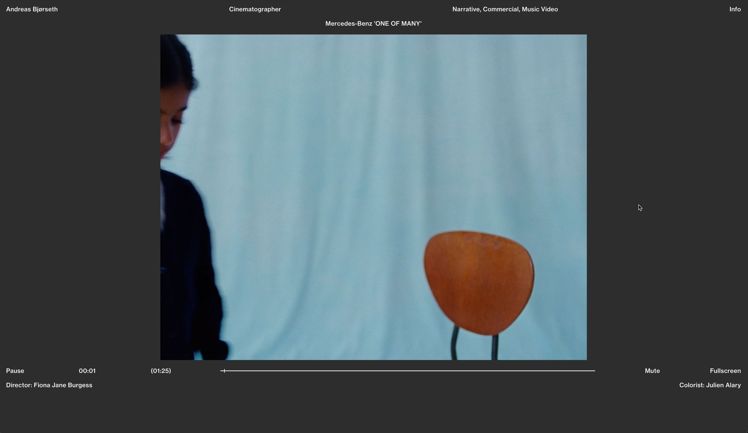748x433 pixels.
Task: Click the orange chair in the video
Action: (x=479, y=282)
